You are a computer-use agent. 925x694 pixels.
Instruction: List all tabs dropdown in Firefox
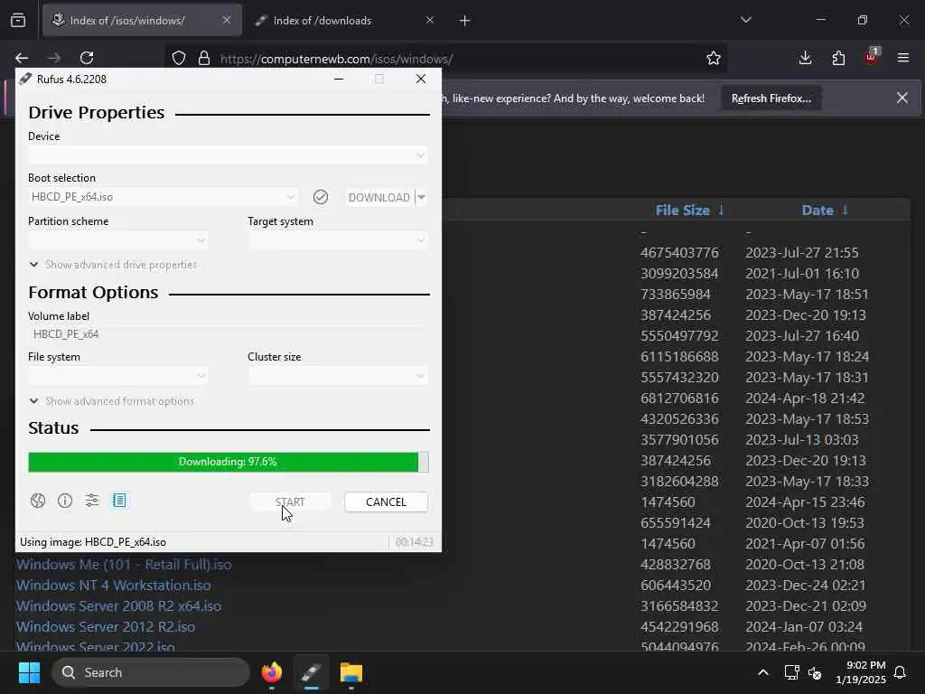pyautogui.click(x=745, y=20)
